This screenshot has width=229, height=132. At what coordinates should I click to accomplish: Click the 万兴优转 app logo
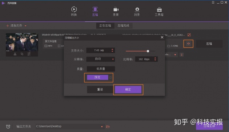tap(3, 3)
